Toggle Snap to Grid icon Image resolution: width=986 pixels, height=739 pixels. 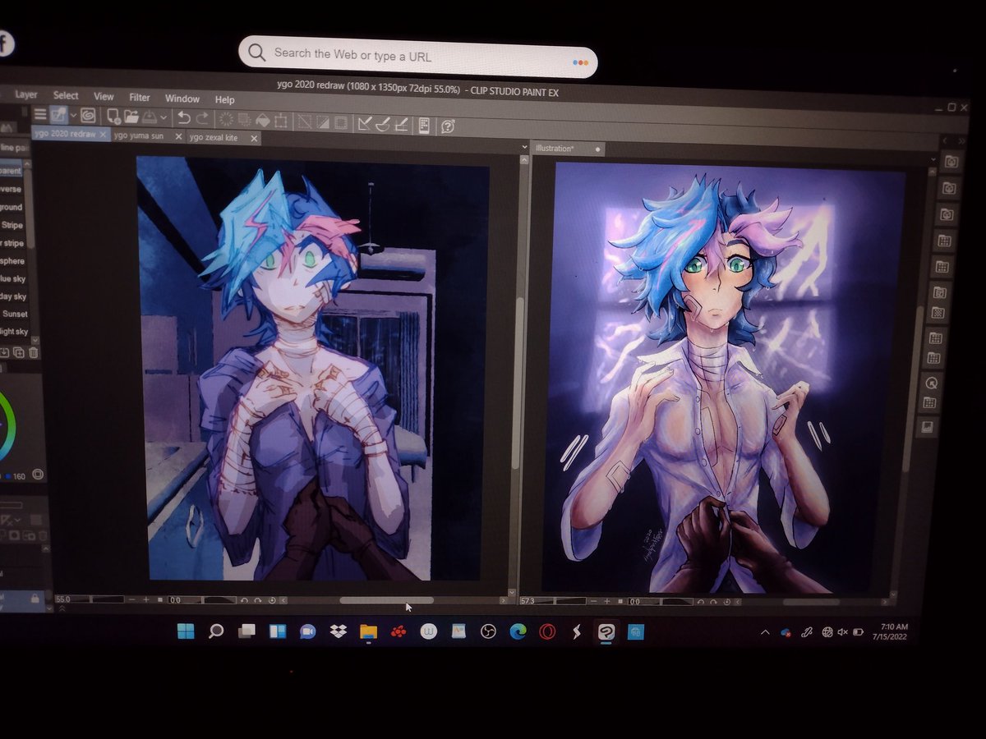tap(401, 124)
